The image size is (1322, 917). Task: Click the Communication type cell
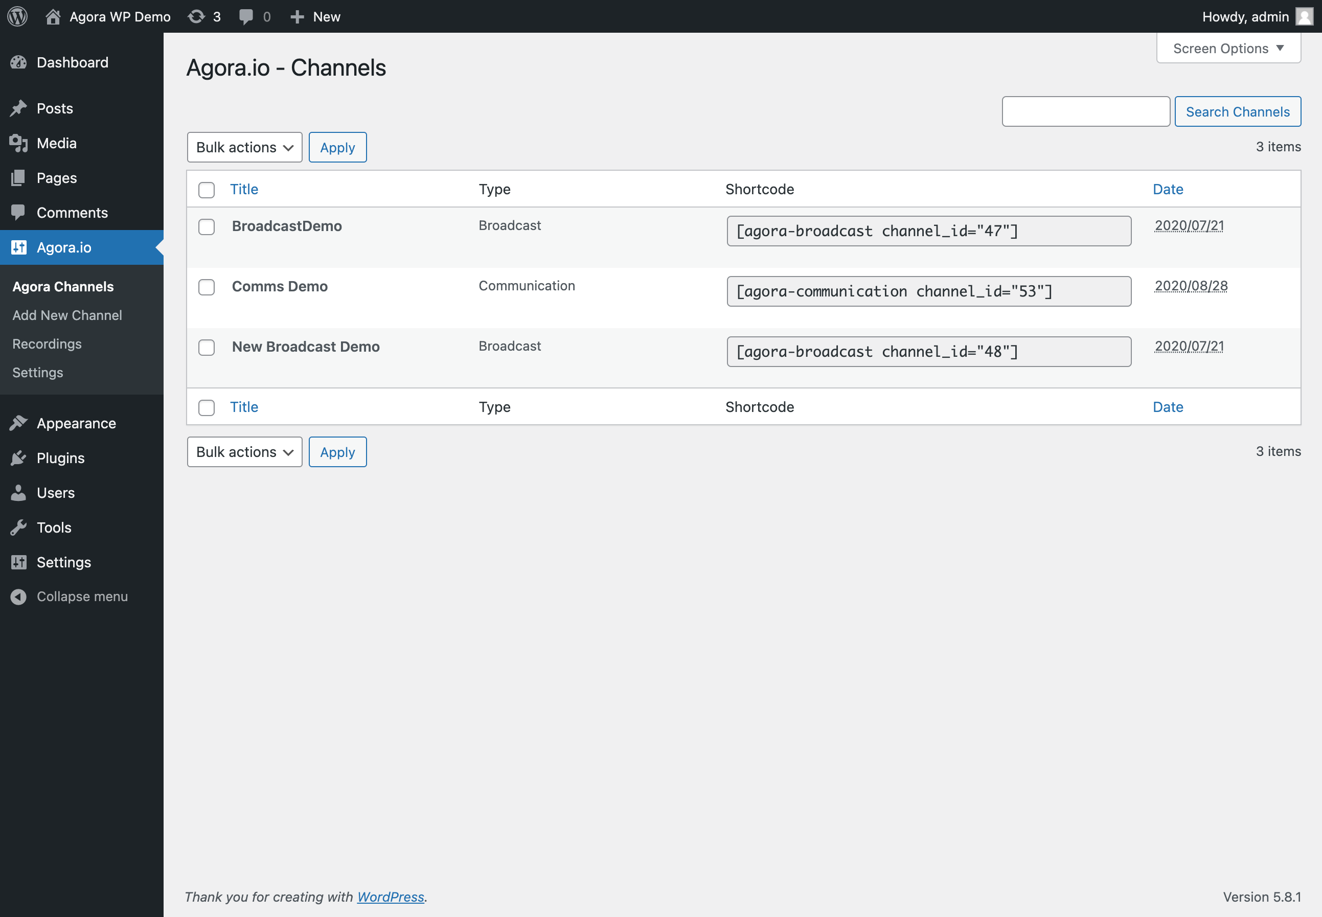click(527, 286)
